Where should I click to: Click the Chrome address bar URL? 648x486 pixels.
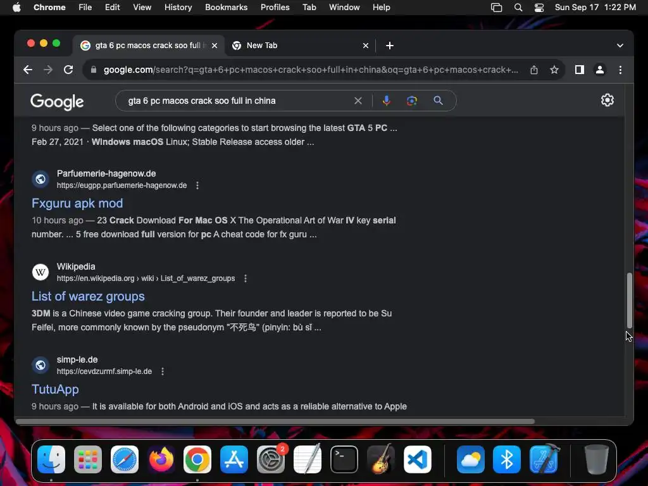click(x=311, y=70)
